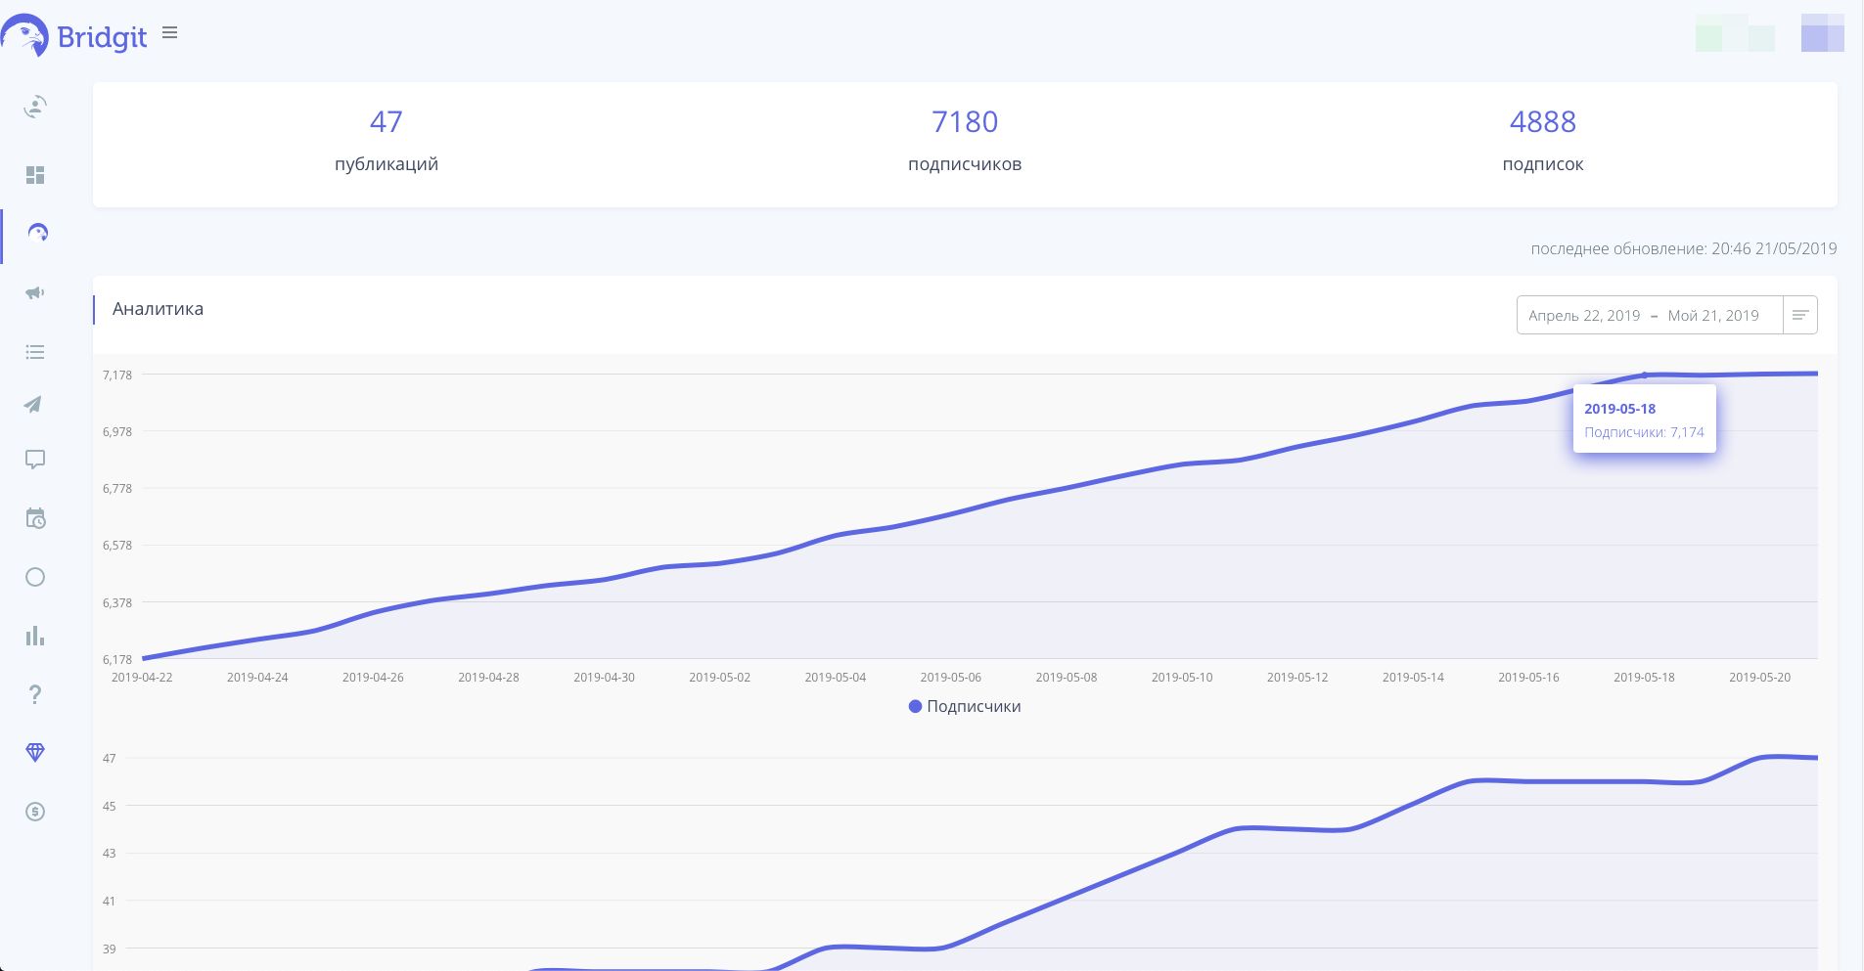Click the 2019-05-18 point on subscribers chart

(1644, 375)
